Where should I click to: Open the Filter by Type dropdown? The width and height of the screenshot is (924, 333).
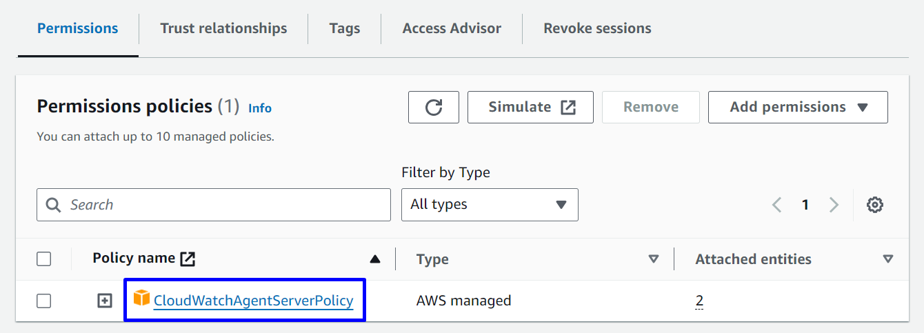(490, 205)
